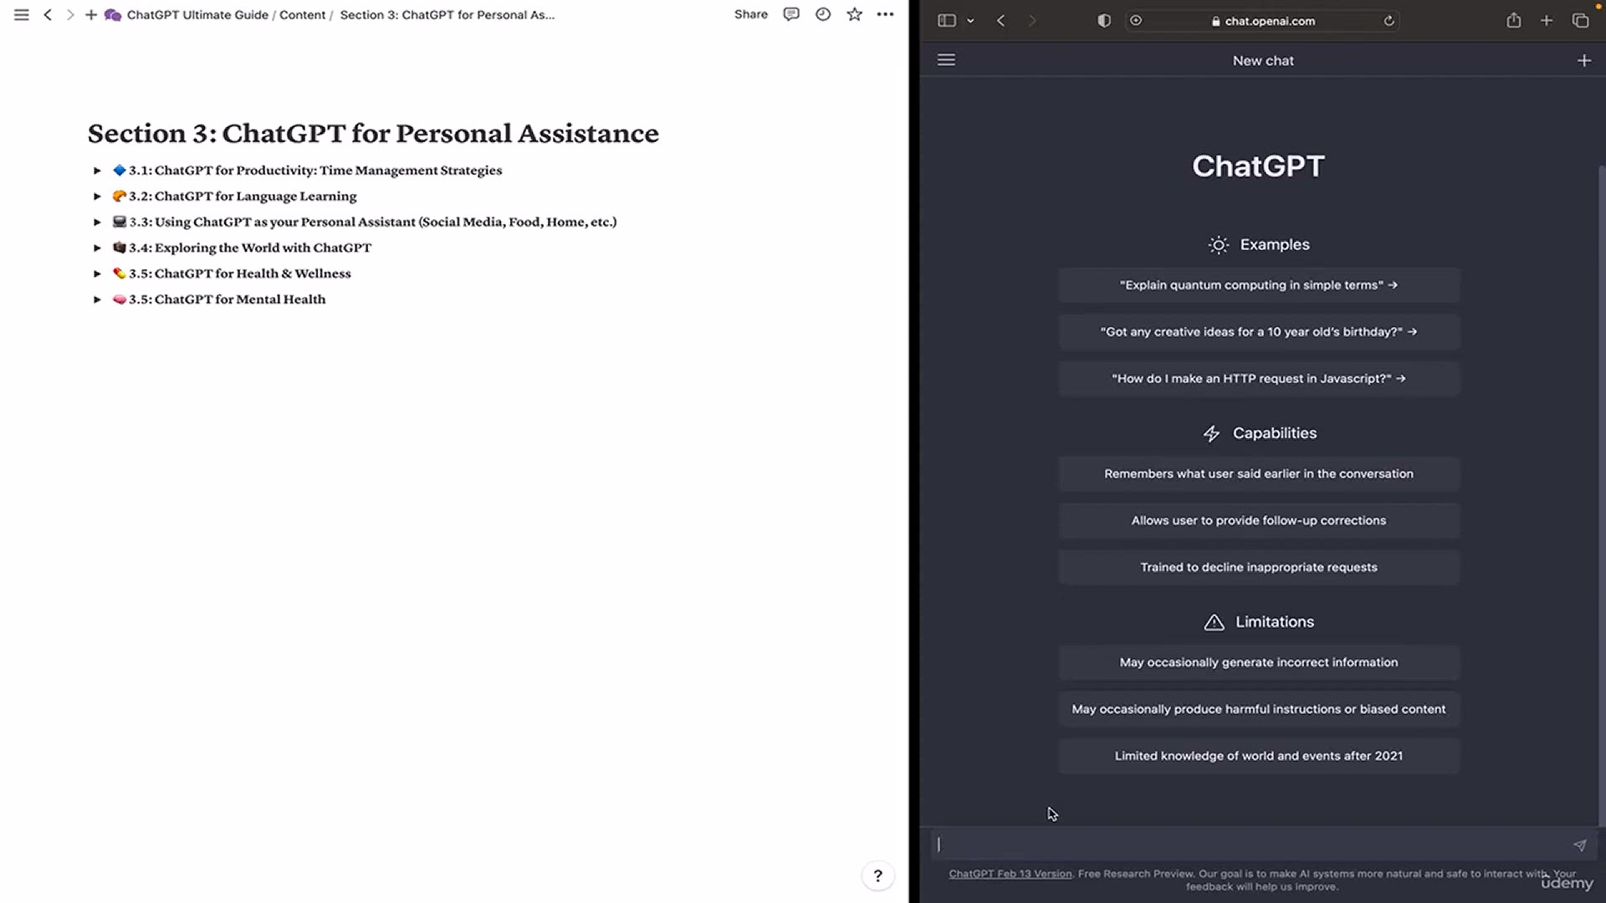Select '10 year old's birthday' example
This screenshot has width=1606, height=903.
pos(1259,332)
